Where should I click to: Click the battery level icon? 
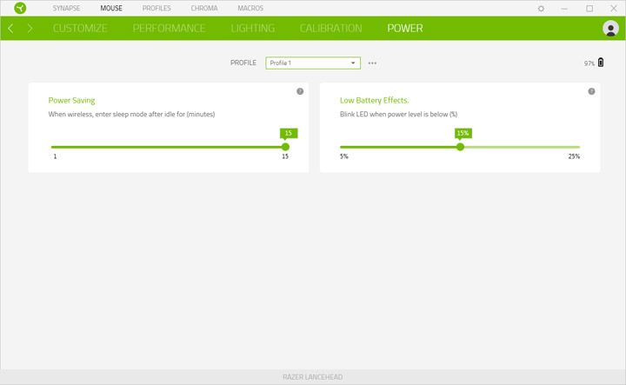[x=601, y=63]
